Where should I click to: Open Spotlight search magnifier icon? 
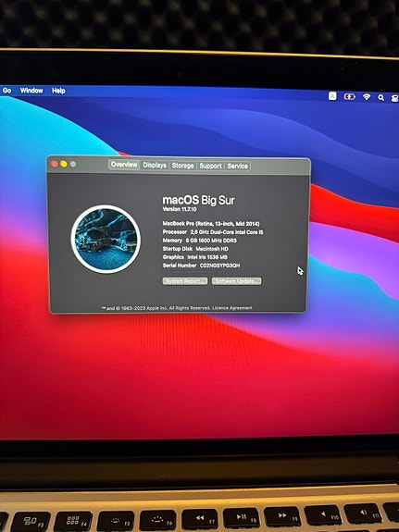point(381,98)
